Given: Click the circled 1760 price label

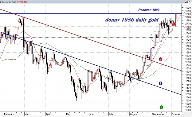Looking at the screenshot, I should click(x=188, y=27).
